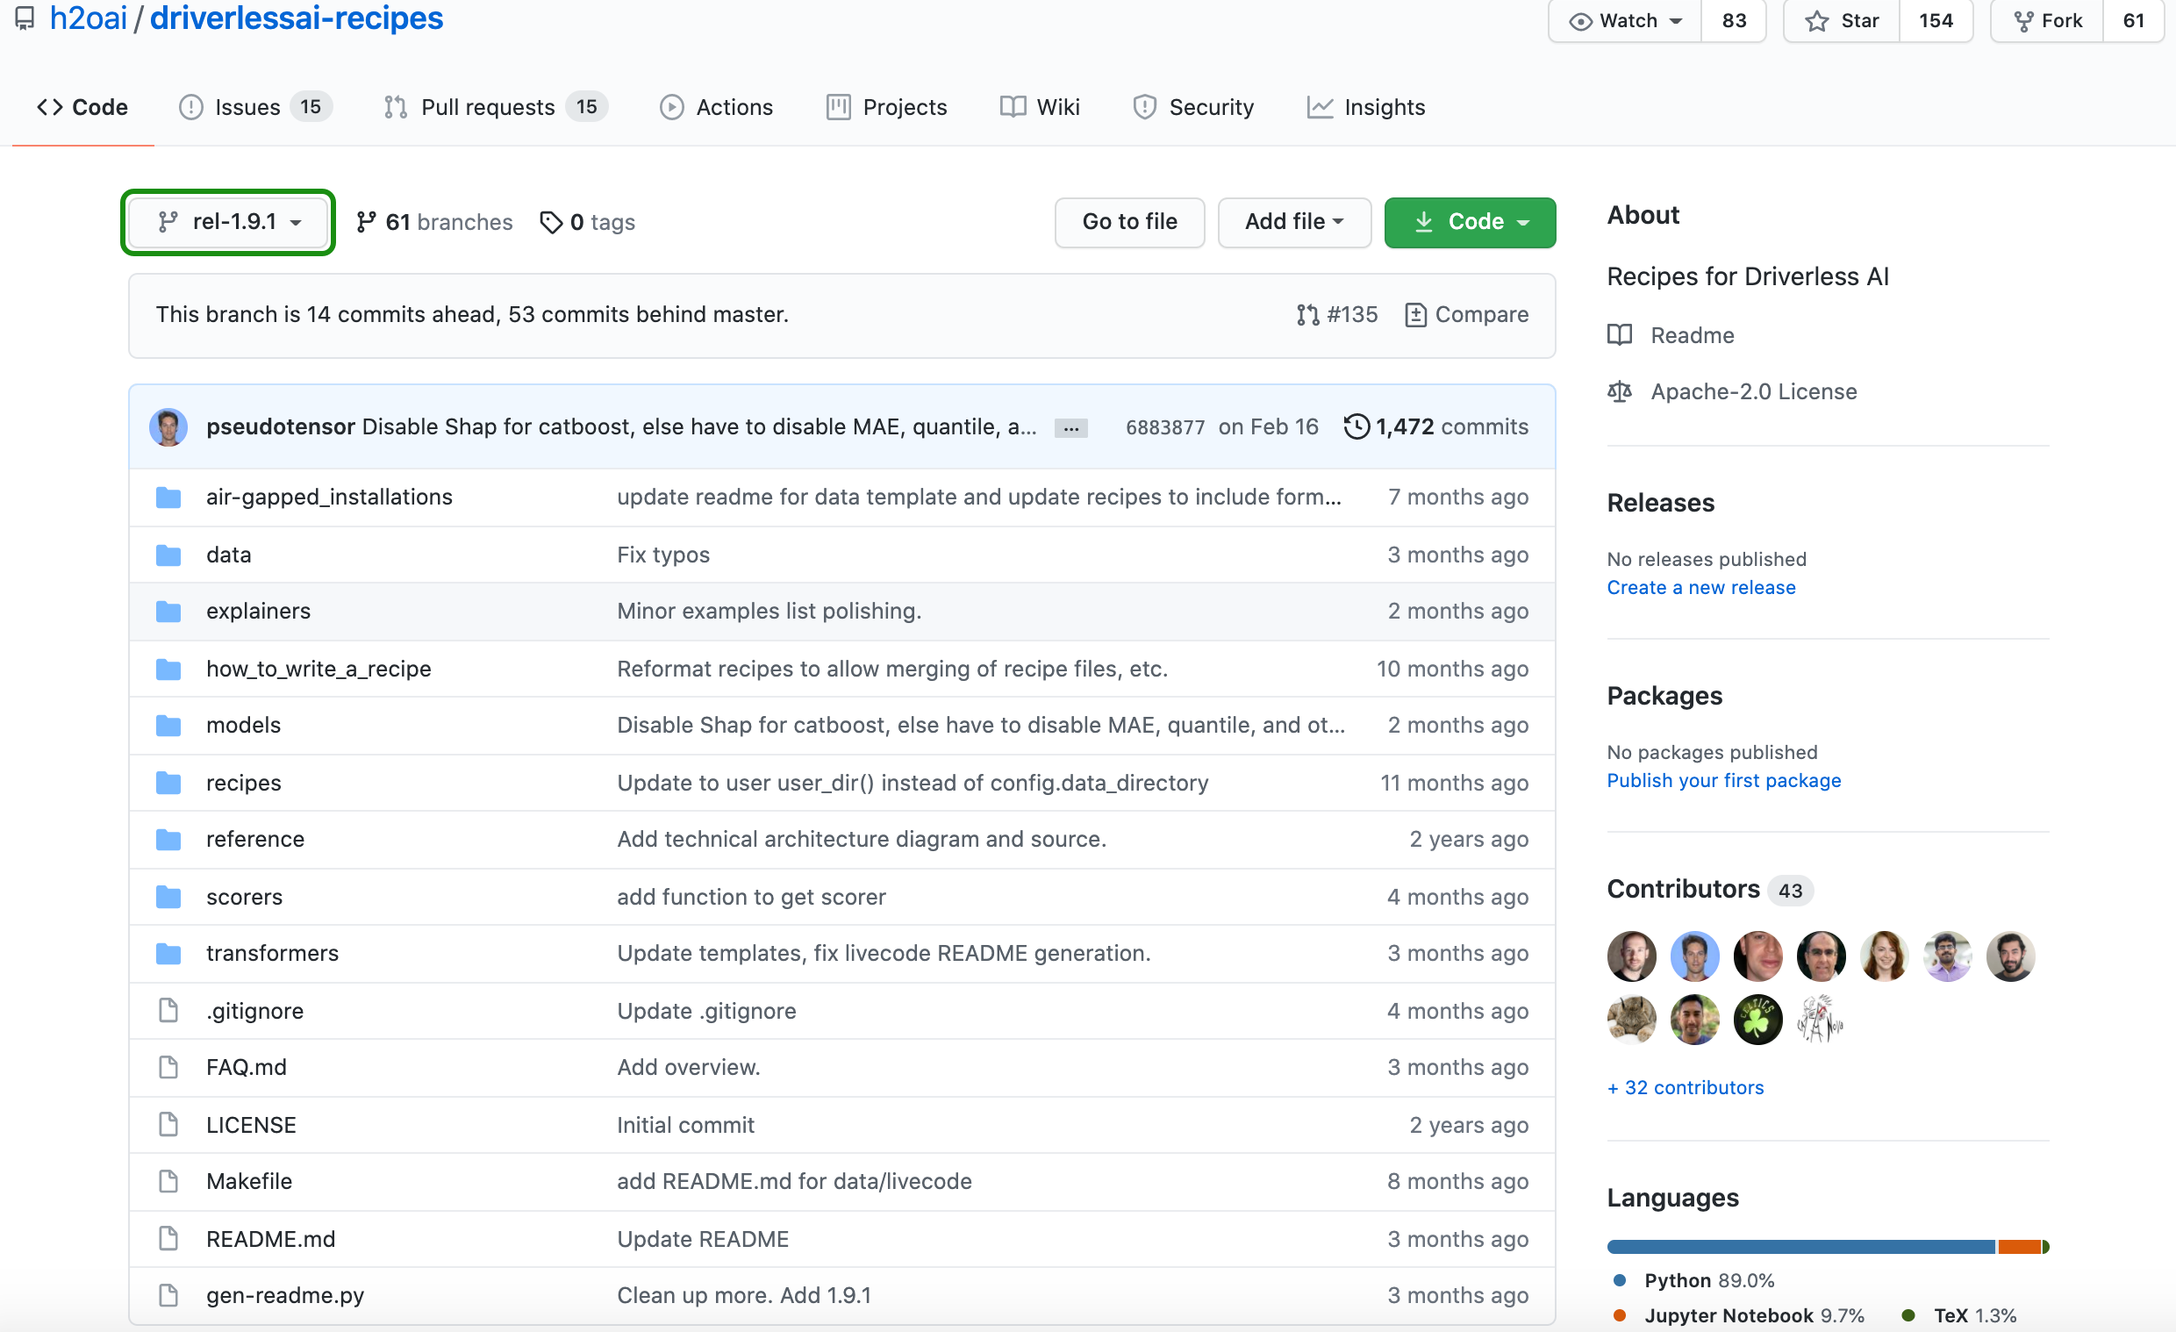Open the Add file dropdown

[x=1294, y=222]
